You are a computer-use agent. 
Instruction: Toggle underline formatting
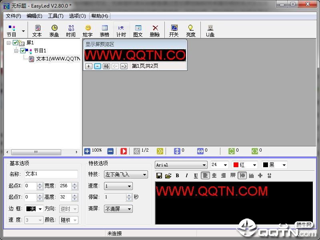(196, 176)
